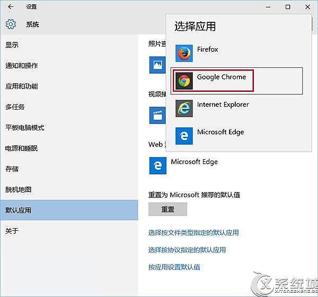Open 通知和操作 in the sidebar
The height and width of the screenshot is (297, 318).
pyautogui.click(x=69, y=66)
